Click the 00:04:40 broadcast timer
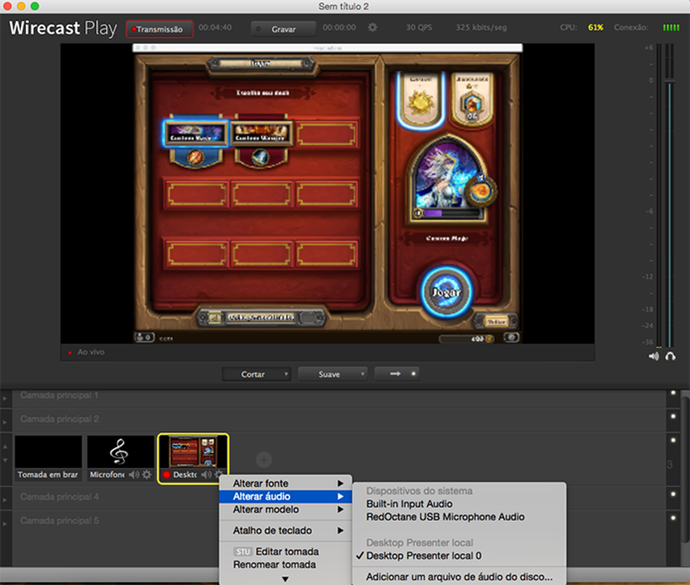 215,27
